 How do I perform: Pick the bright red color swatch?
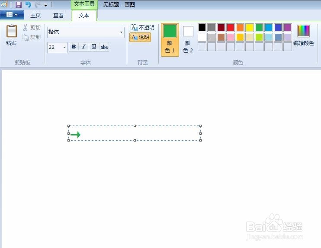[x=231, y=28]
